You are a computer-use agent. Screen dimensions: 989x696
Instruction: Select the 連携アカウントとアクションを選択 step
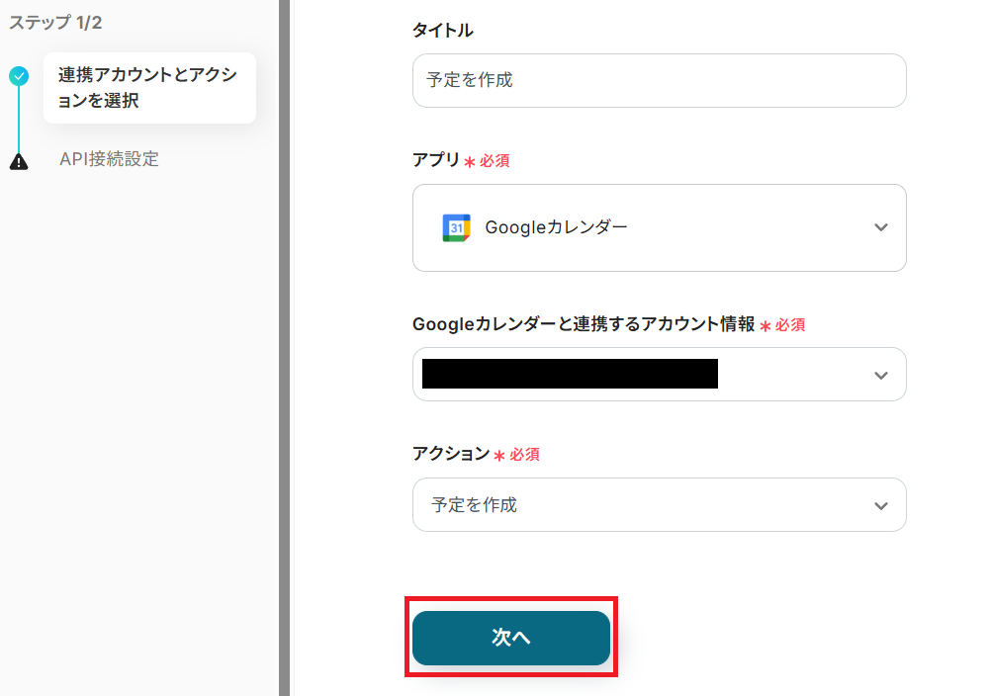[x=148, y=88]
